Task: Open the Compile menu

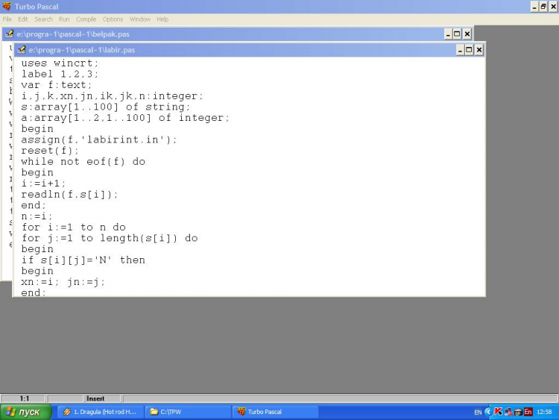Action: [x=86, y=19]
